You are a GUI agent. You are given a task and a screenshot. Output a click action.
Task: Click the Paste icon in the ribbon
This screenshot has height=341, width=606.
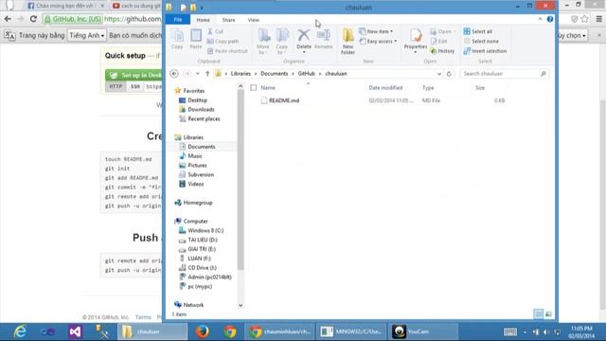tap(196, 39)
